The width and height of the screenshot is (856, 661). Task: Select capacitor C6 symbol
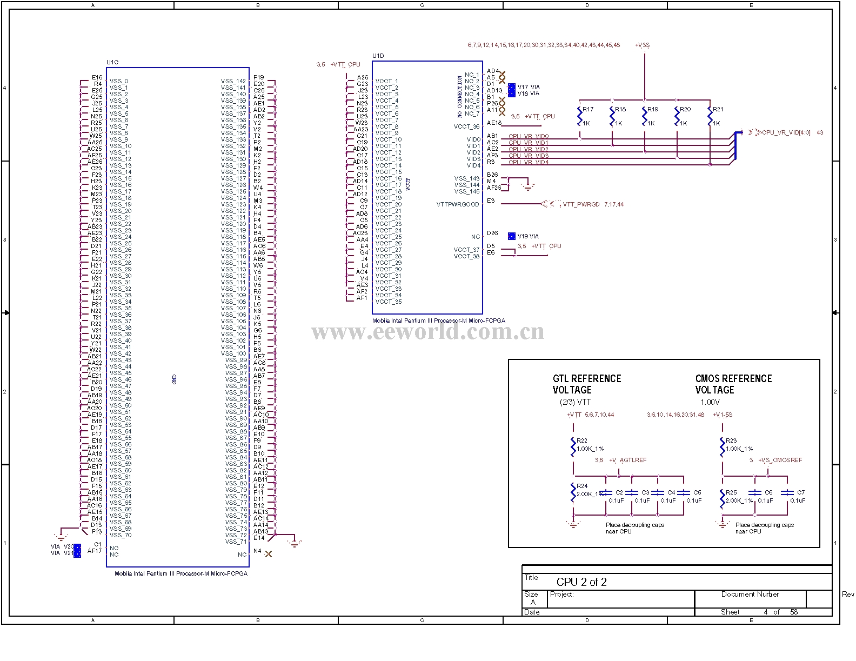755,492
